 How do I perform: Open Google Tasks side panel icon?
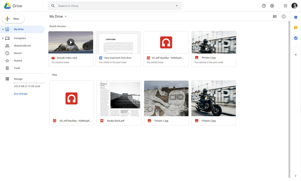[x=296, y=38]
